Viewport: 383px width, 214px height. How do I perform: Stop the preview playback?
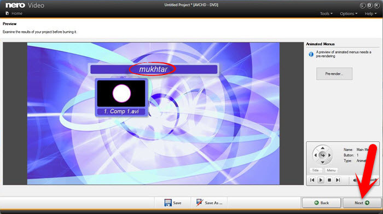[329, 180]
